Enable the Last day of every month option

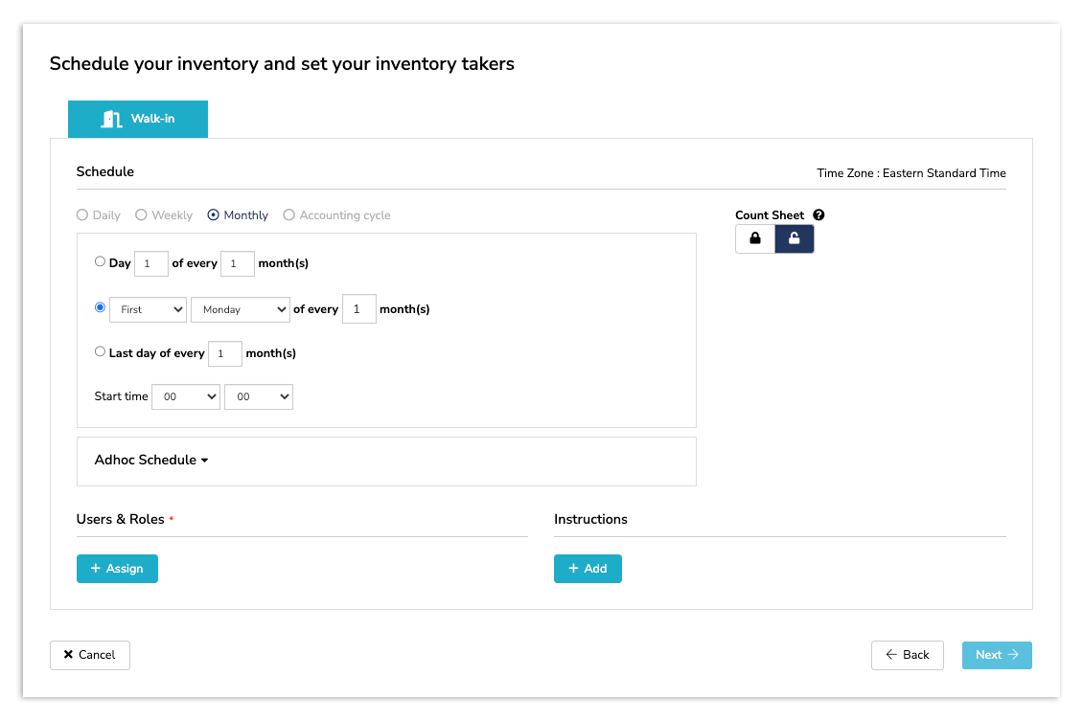click(x=100, y=351)
